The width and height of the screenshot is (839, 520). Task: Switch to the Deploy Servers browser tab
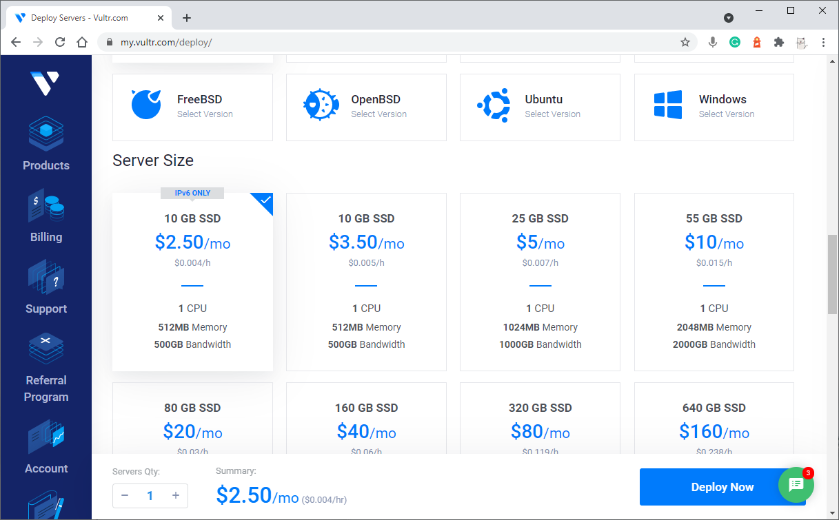[x=90, y=18]
